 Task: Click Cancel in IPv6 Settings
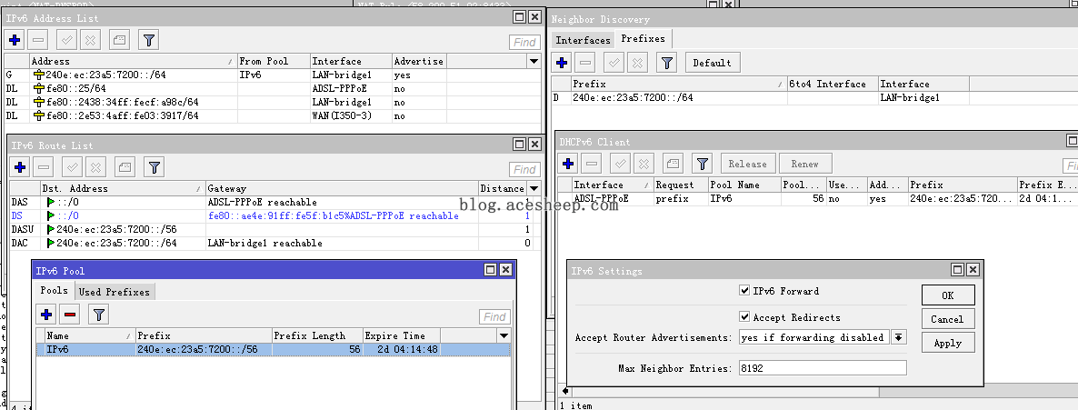pyautogui.click(x=948, y=319)
